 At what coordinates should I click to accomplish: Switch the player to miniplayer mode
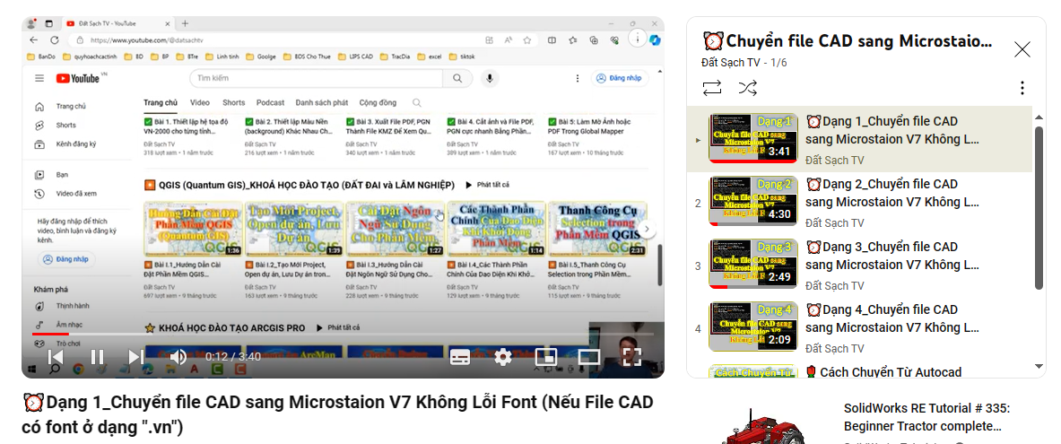tap(546, 357)
